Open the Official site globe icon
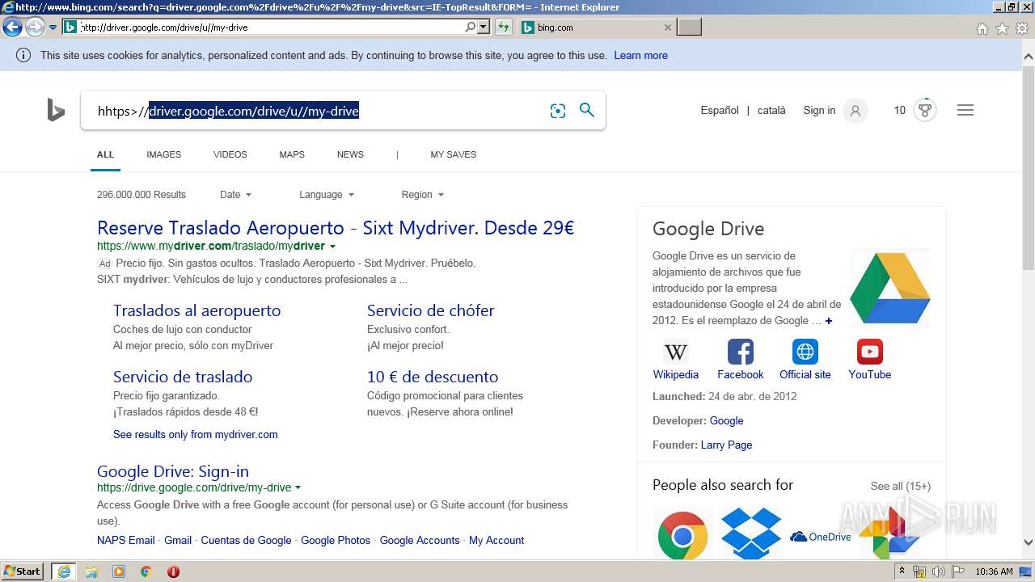The height and width of the screenshot is (582, 1035). 805,352
